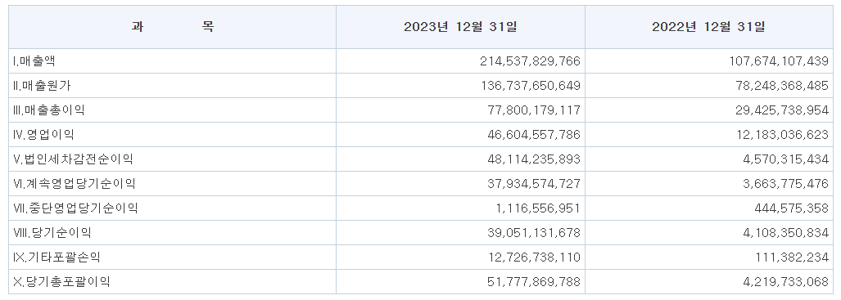
Task: Select the value 111,382,234
Action: tap(792, 257)
